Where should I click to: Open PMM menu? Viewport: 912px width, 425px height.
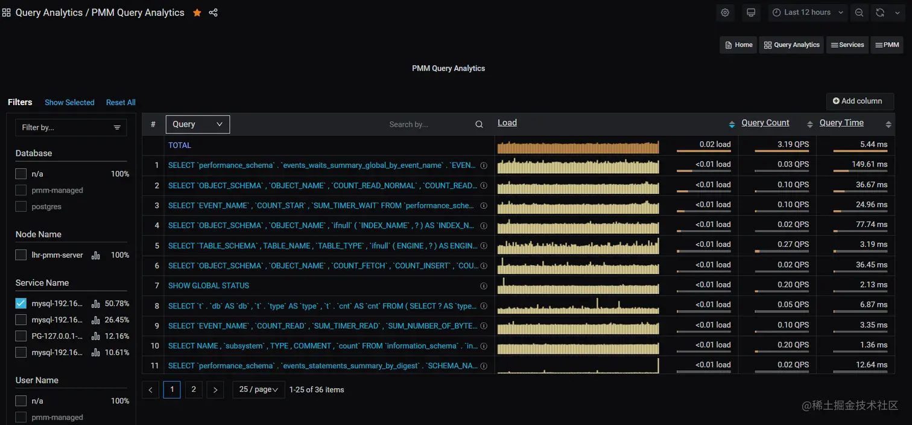[x=887, y=45]
